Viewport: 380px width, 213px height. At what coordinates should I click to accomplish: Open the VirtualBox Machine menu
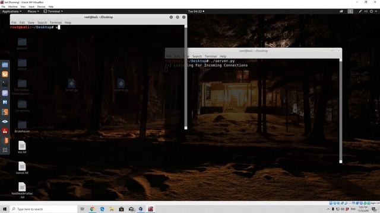click(13, 7)
